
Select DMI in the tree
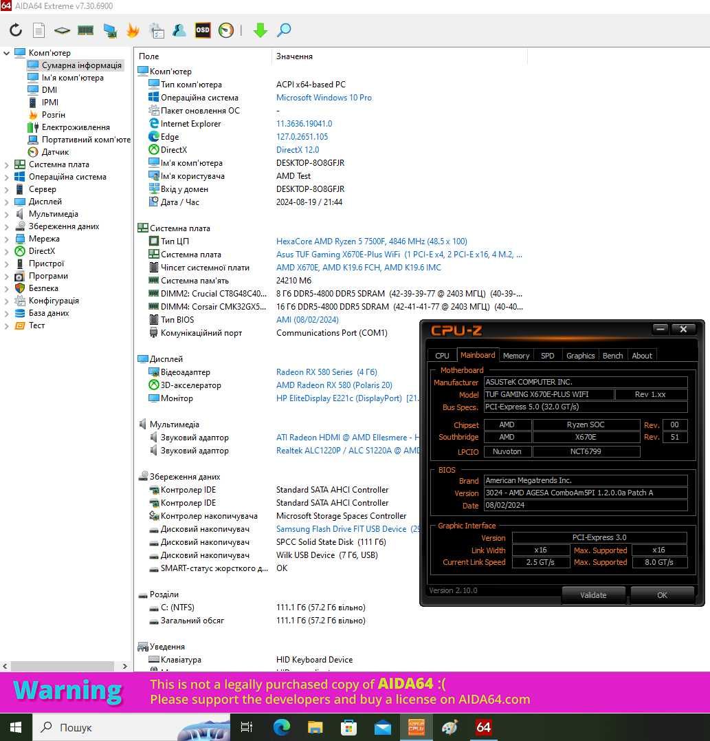(49, 90)
